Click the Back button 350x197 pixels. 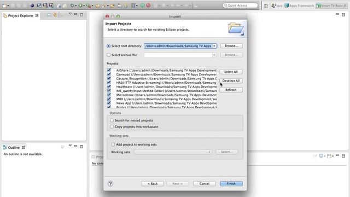point(153,184)
